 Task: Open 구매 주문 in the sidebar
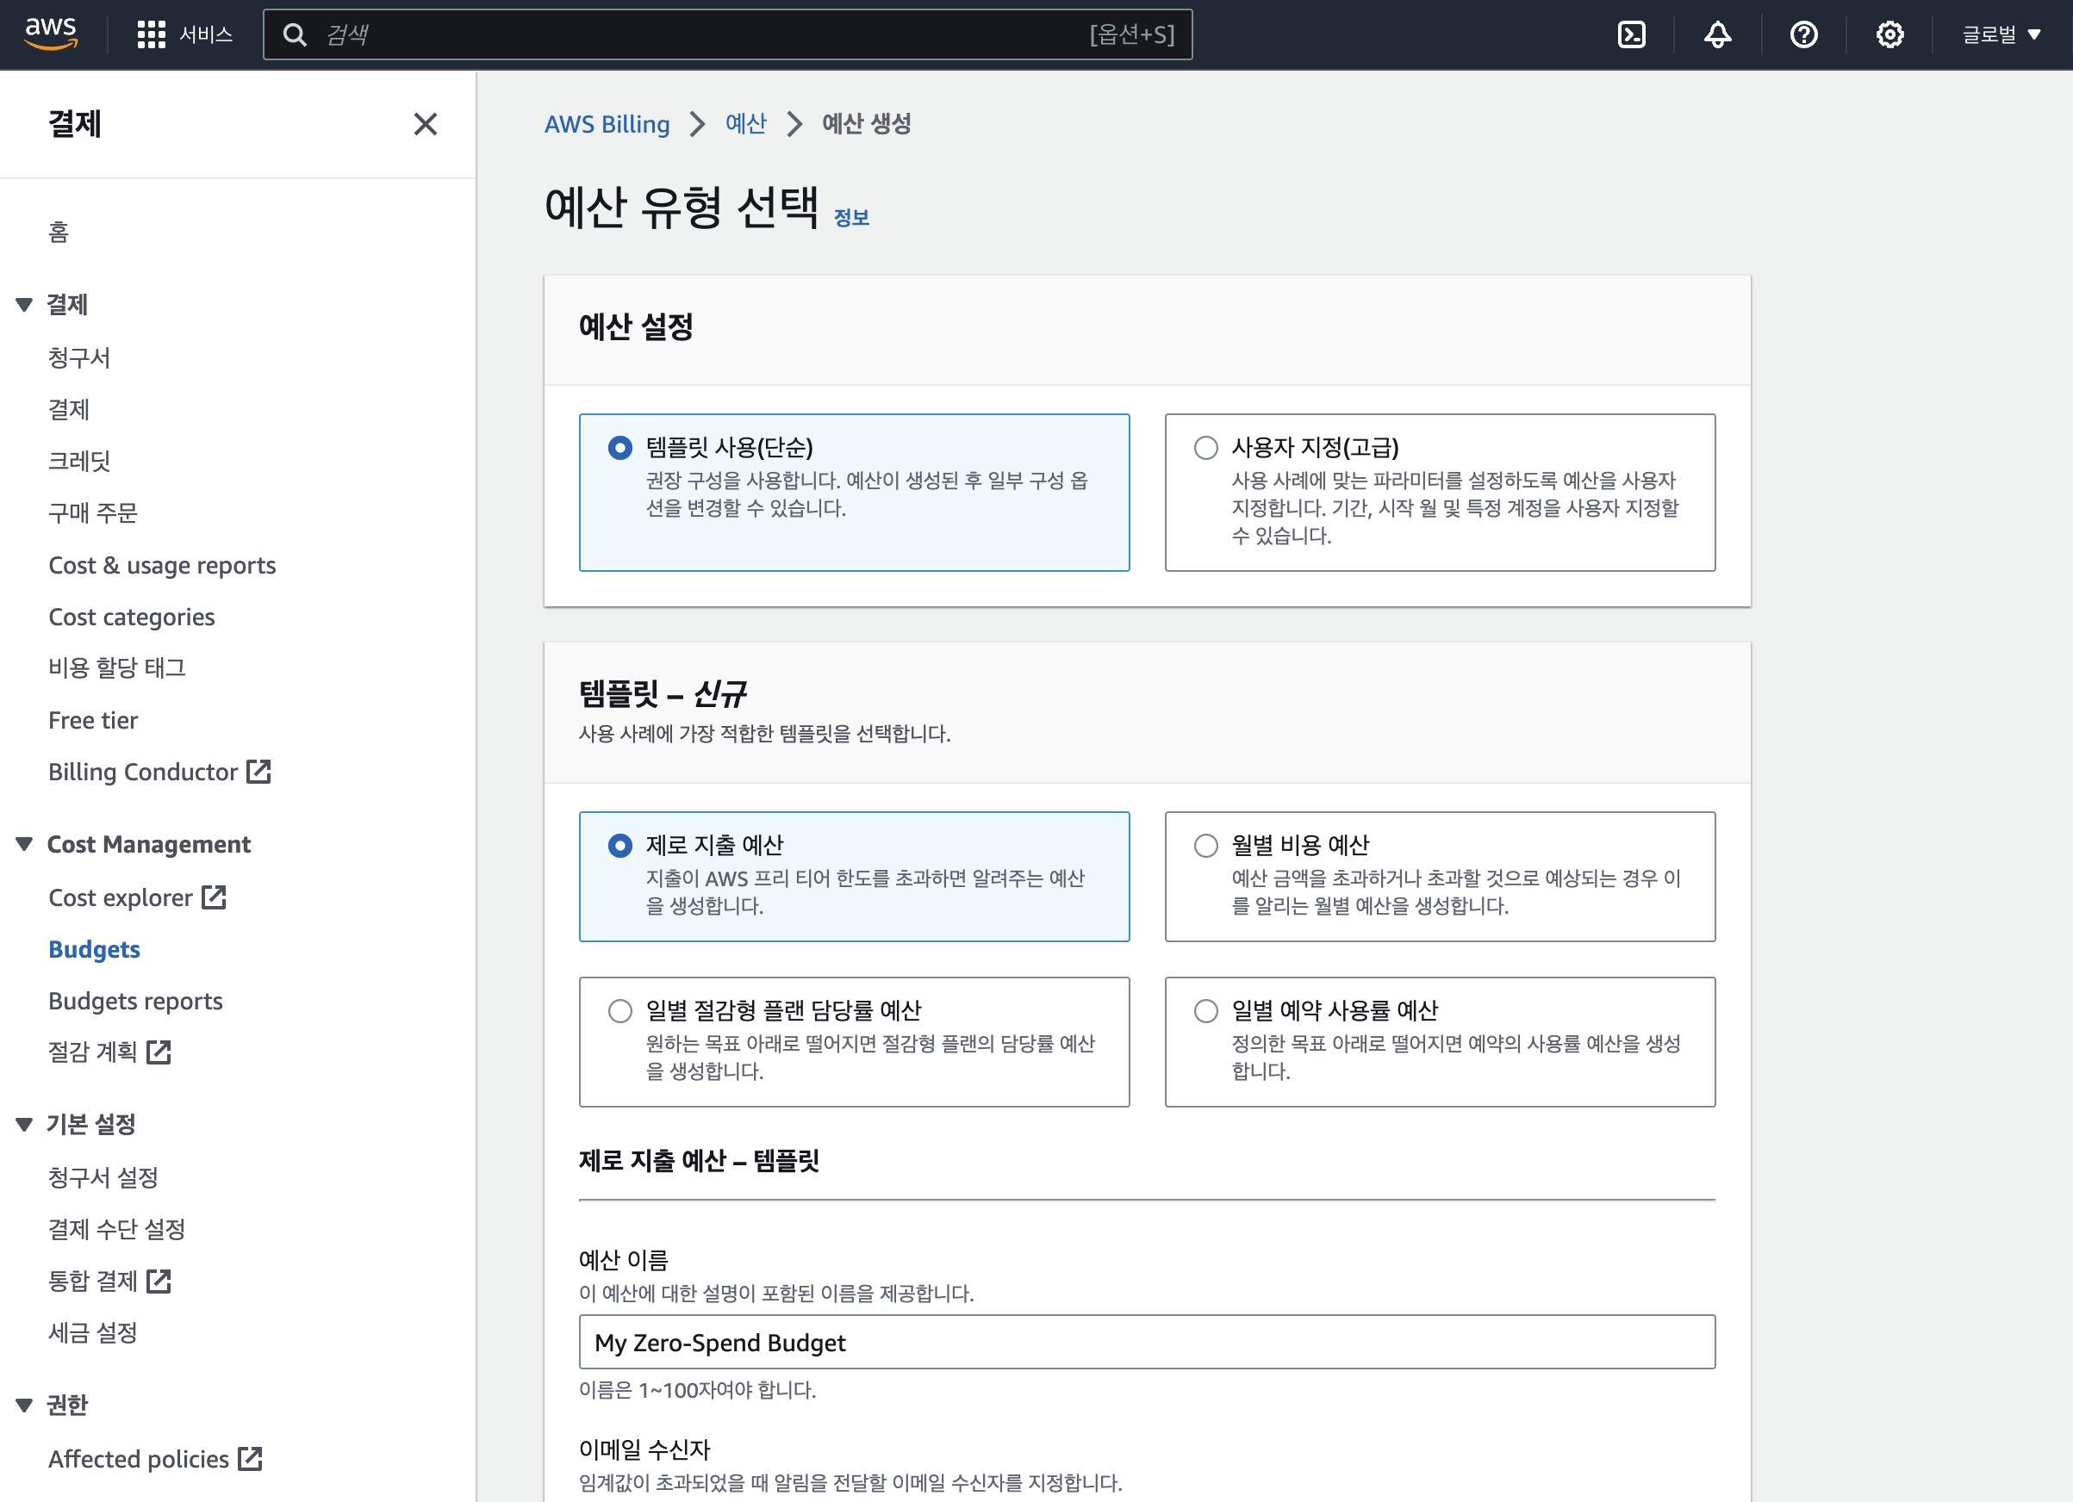(92, 512)
